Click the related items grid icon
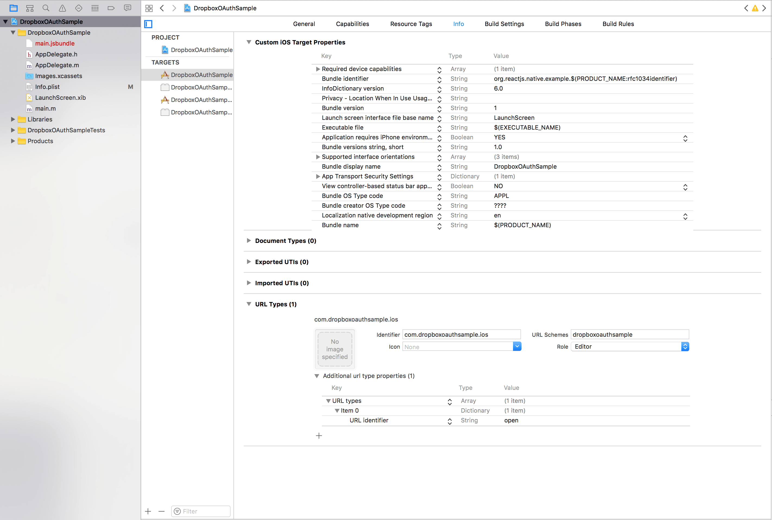The image size is (772, 520). 149,8
